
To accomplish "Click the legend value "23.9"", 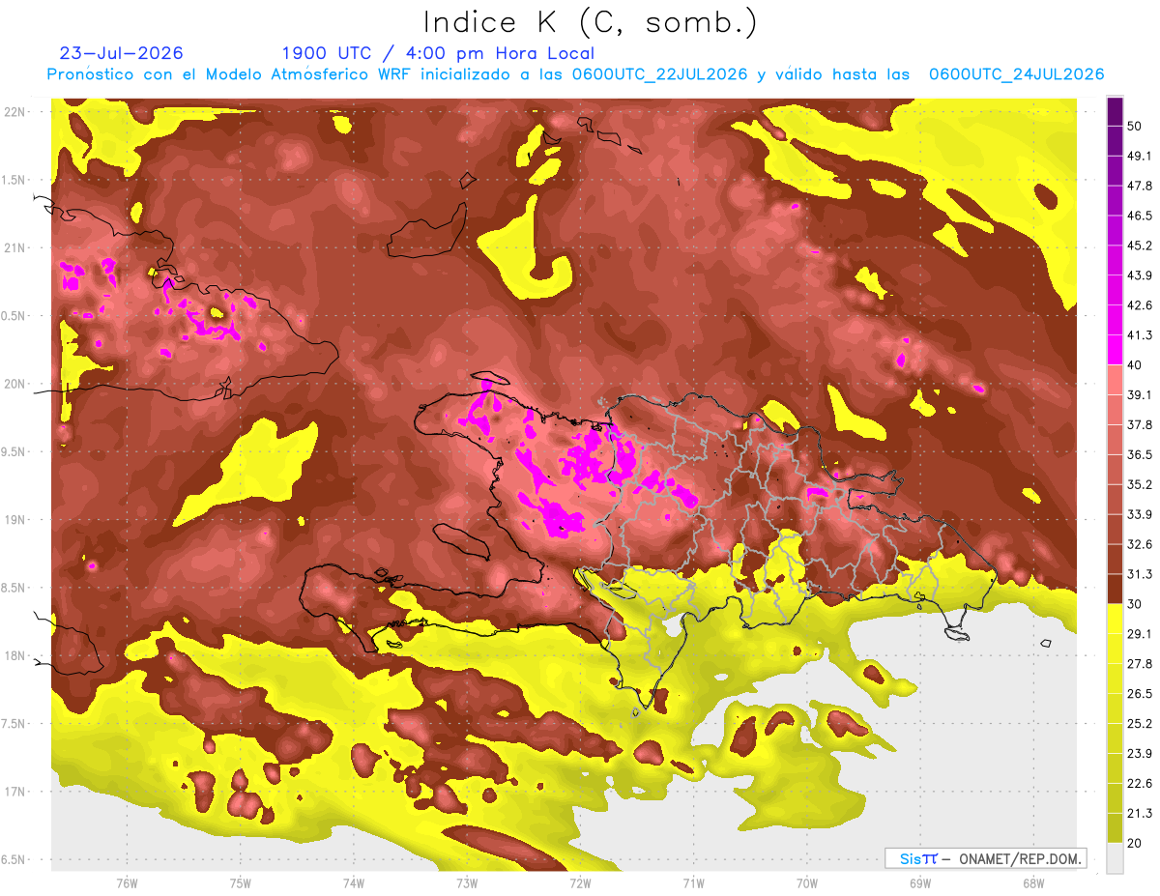I will pyautogui.click(x=1140, y=754).
